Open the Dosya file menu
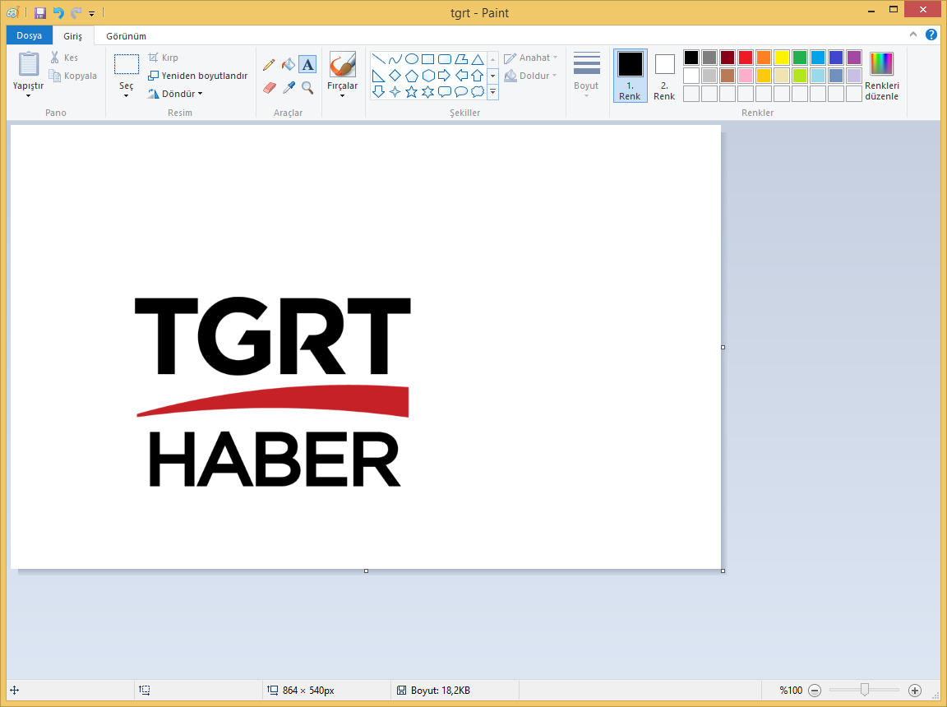 pyautogui.click(x=29, y=35)
